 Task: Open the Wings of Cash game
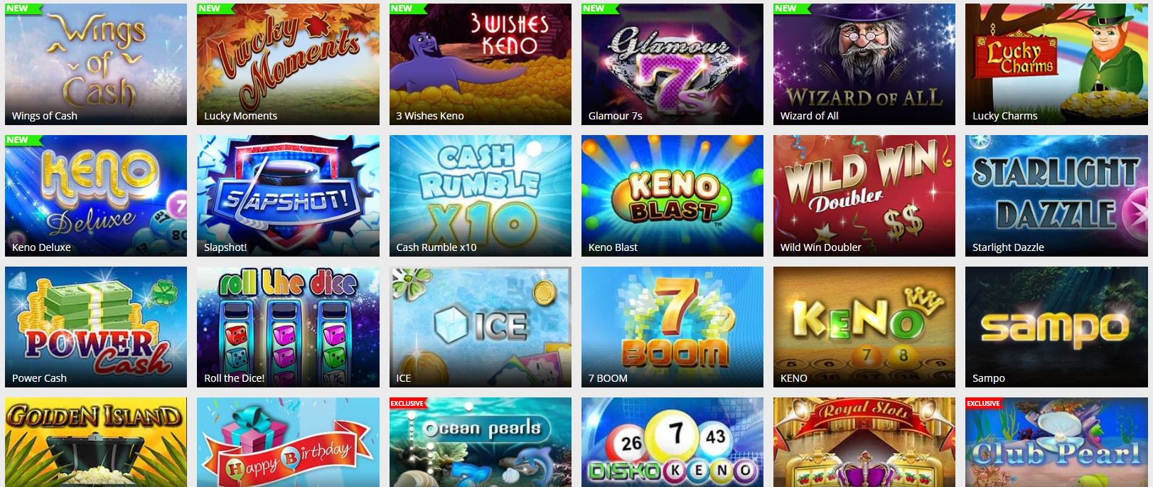96,65
